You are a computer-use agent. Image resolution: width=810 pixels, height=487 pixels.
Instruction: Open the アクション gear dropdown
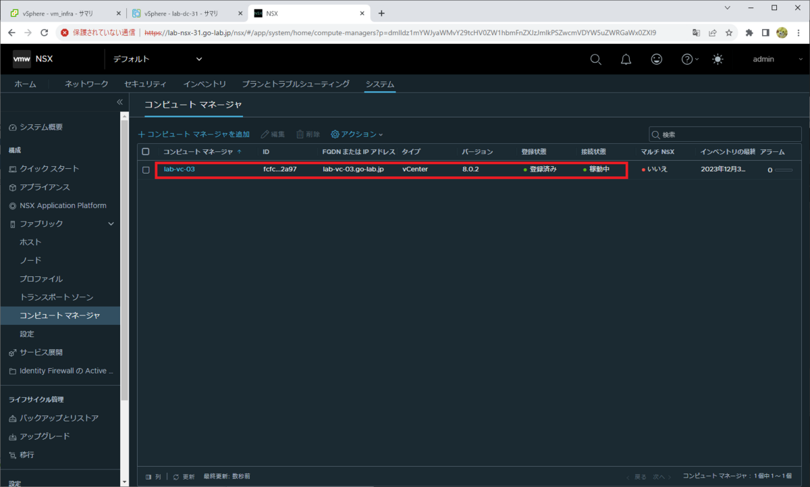[357, 134]
